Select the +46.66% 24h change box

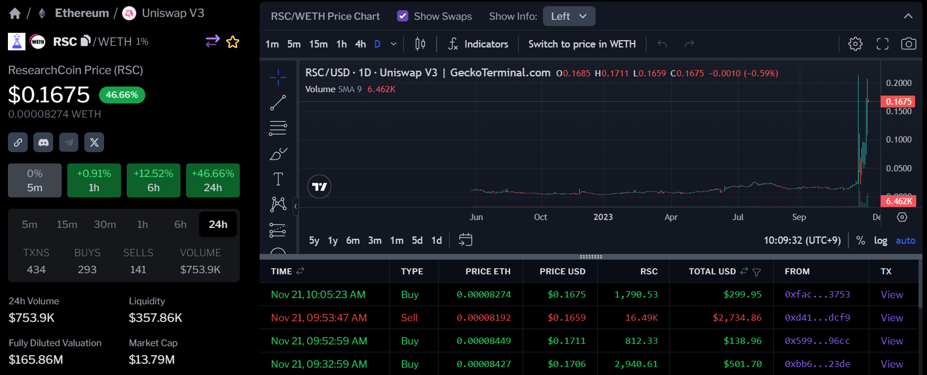tap(213, 180)
